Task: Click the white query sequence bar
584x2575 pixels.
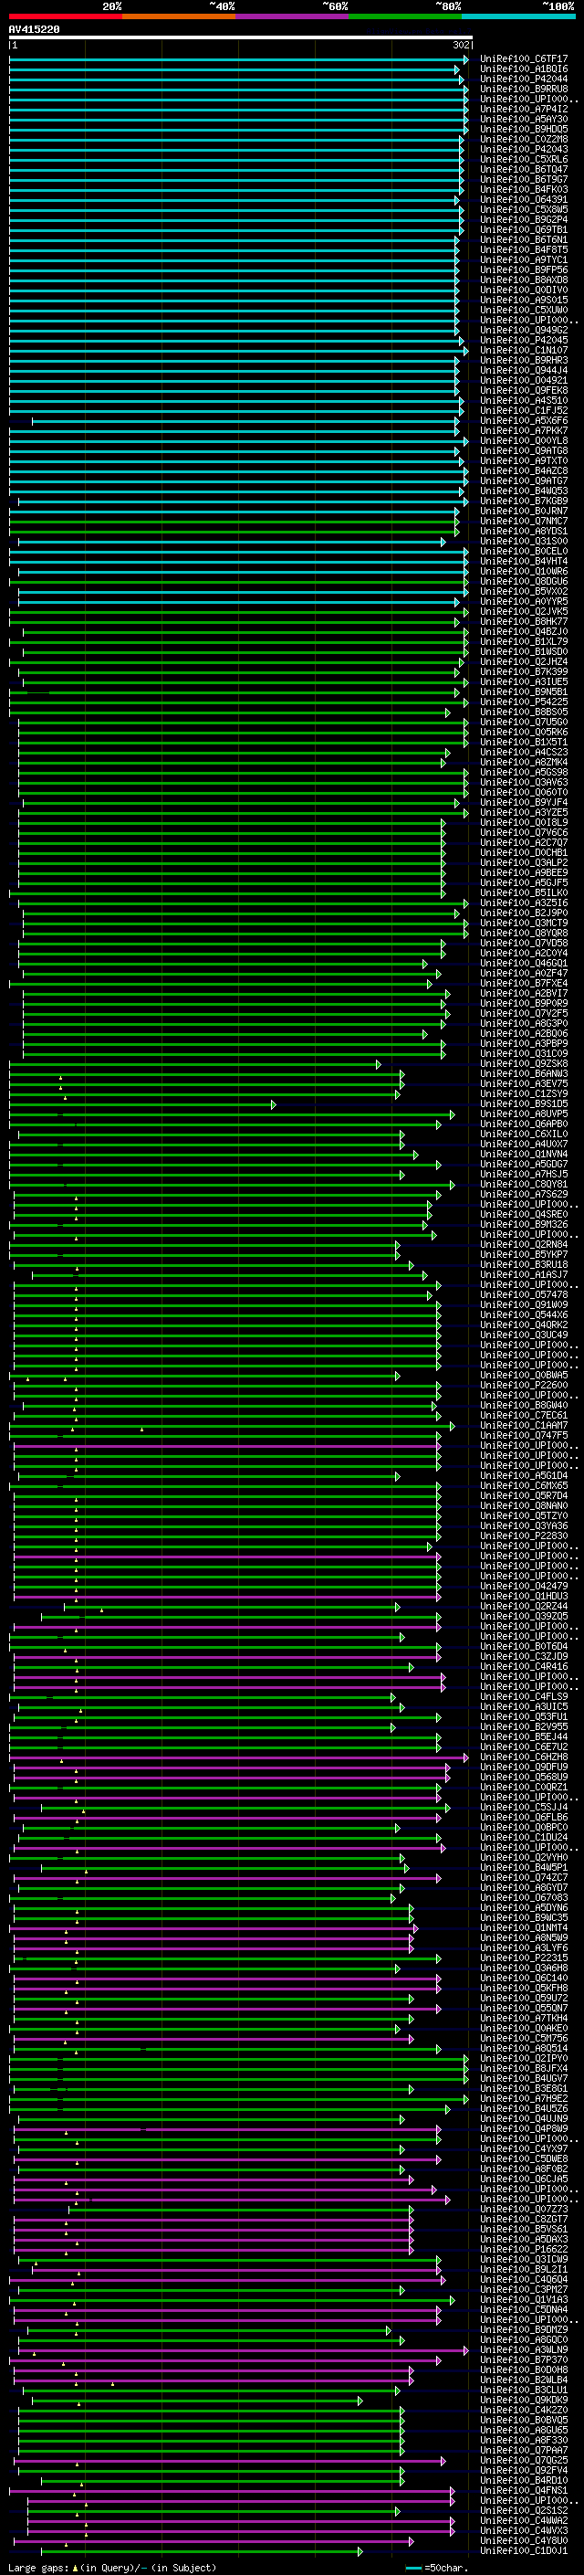Action: pos(241,38)
